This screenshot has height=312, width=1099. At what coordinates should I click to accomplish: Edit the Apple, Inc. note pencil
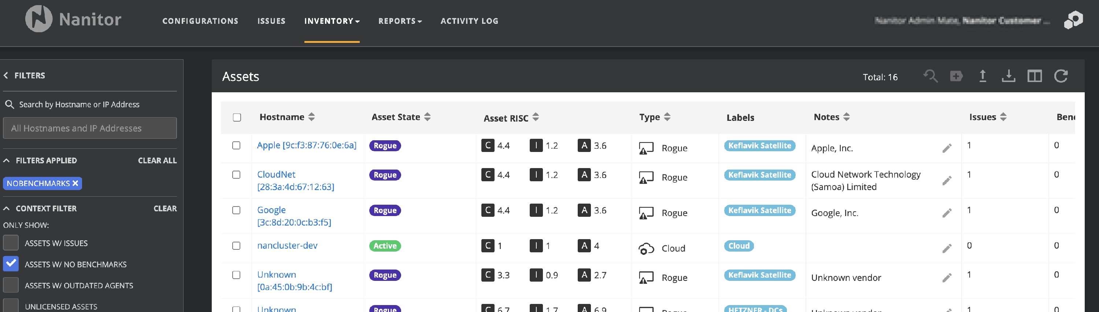[947, 148]
